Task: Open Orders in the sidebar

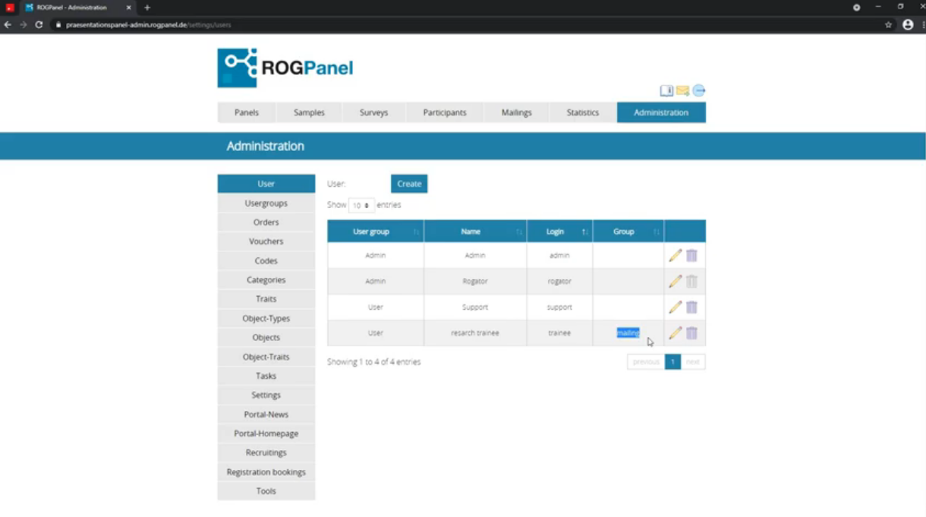Action: (x=266, y=222)
